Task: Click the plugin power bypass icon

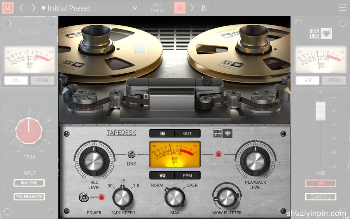Action: pos(8,8)
